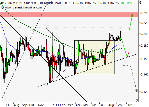Click the second Jul label near Aug 2014
Viewport: 149px width, 107px height.
(x=102, y=105)
